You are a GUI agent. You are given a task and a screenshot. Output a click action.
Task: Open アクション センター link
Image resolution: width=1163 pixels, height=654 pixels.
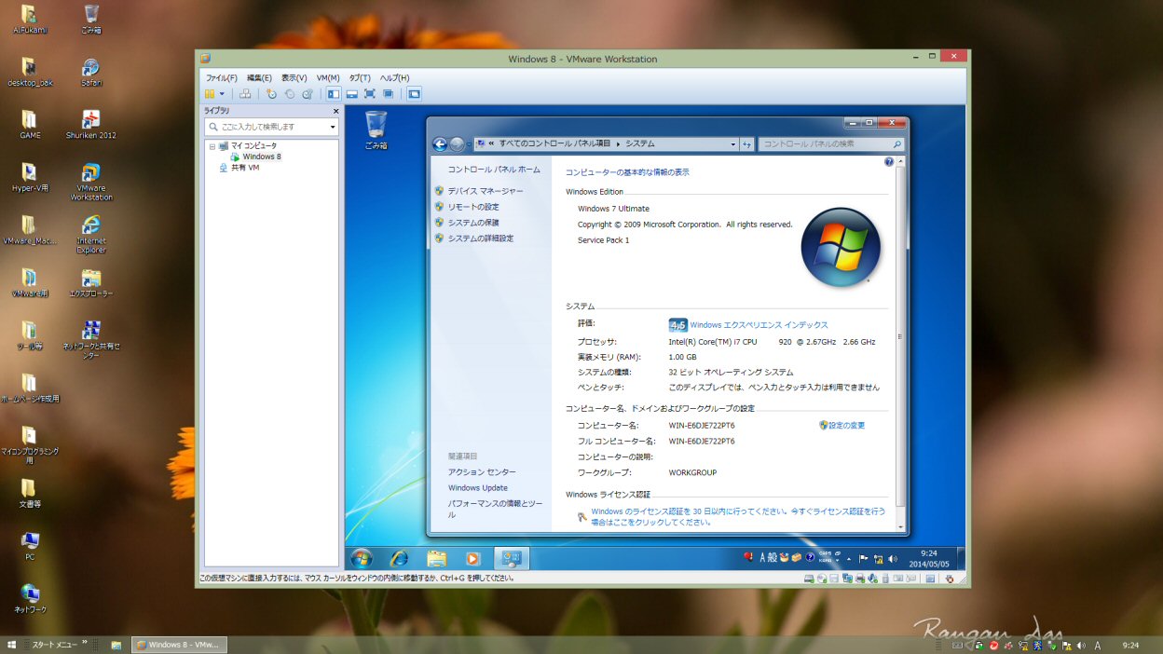482,472
